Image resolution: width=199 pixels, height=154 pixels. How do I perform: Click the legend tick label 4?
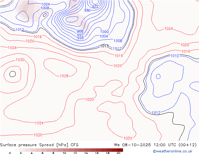click(x=32, y=153)
